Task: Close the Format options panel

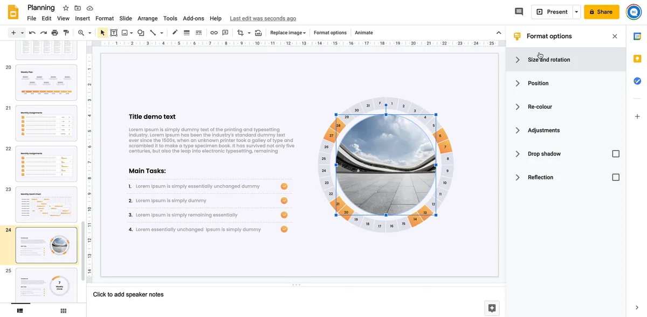Action: pos(615,36)
